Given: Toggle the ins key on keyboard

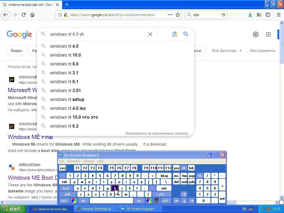Looking at the screenshot, I should click(176, 176).
